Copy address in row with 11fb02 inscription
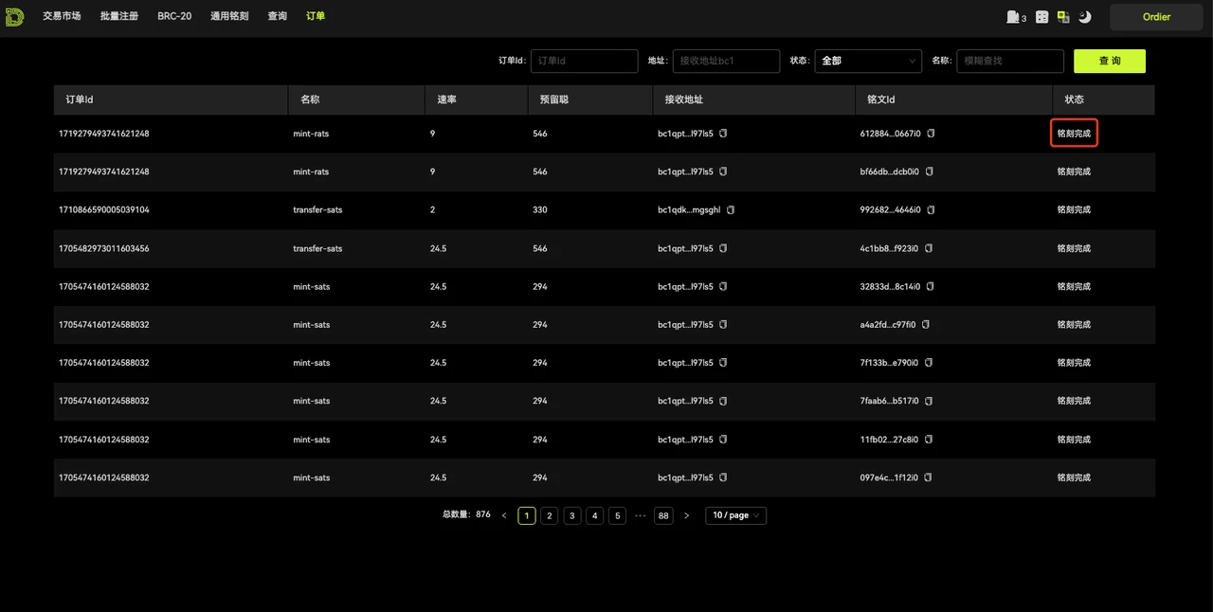 [723, 440]
